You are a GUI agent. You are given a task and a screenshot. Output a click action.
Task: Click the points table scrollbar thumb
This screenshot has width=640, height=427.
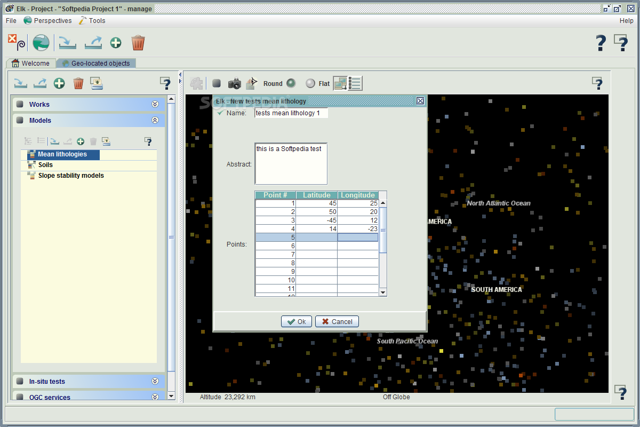point(383,230)
